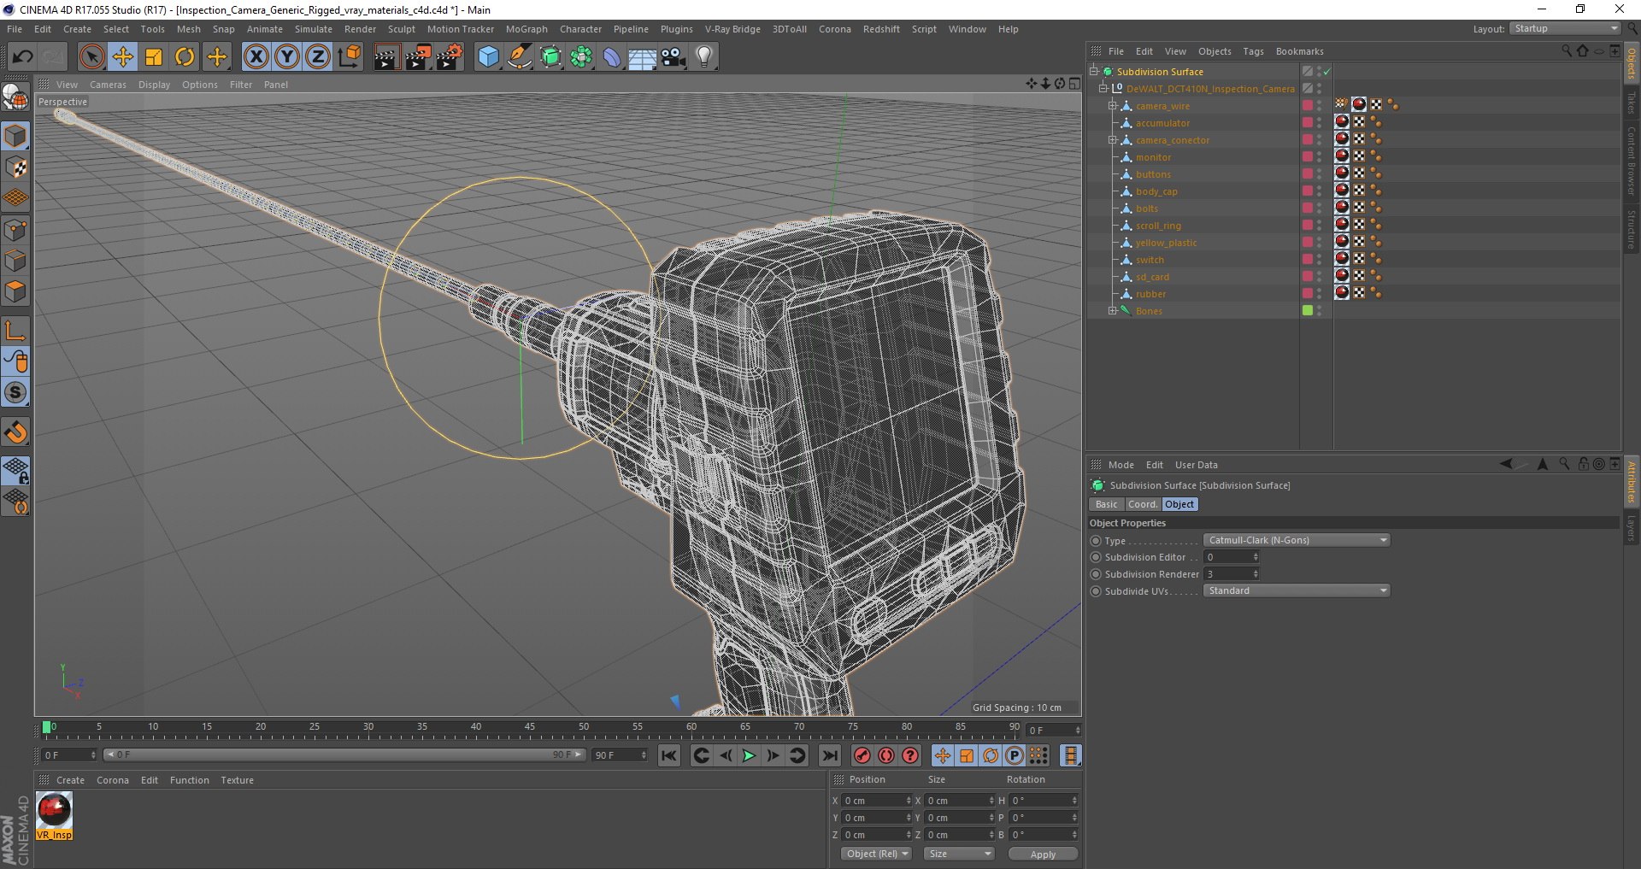Click Make Editable in left toolbar
This screenshot has height=869, width=1641.
(x=15, y=99)
